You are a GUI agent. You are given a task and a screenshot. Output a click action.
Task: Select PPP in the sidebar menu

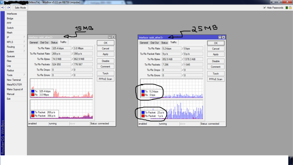[9, 23]
